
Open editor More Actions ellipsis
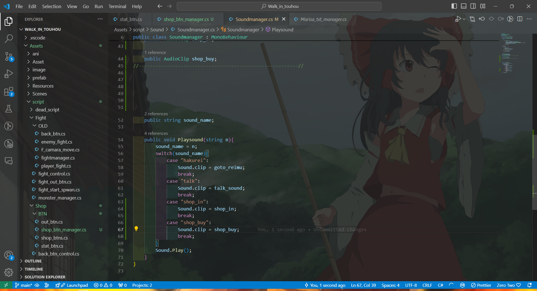pos(529,19)
